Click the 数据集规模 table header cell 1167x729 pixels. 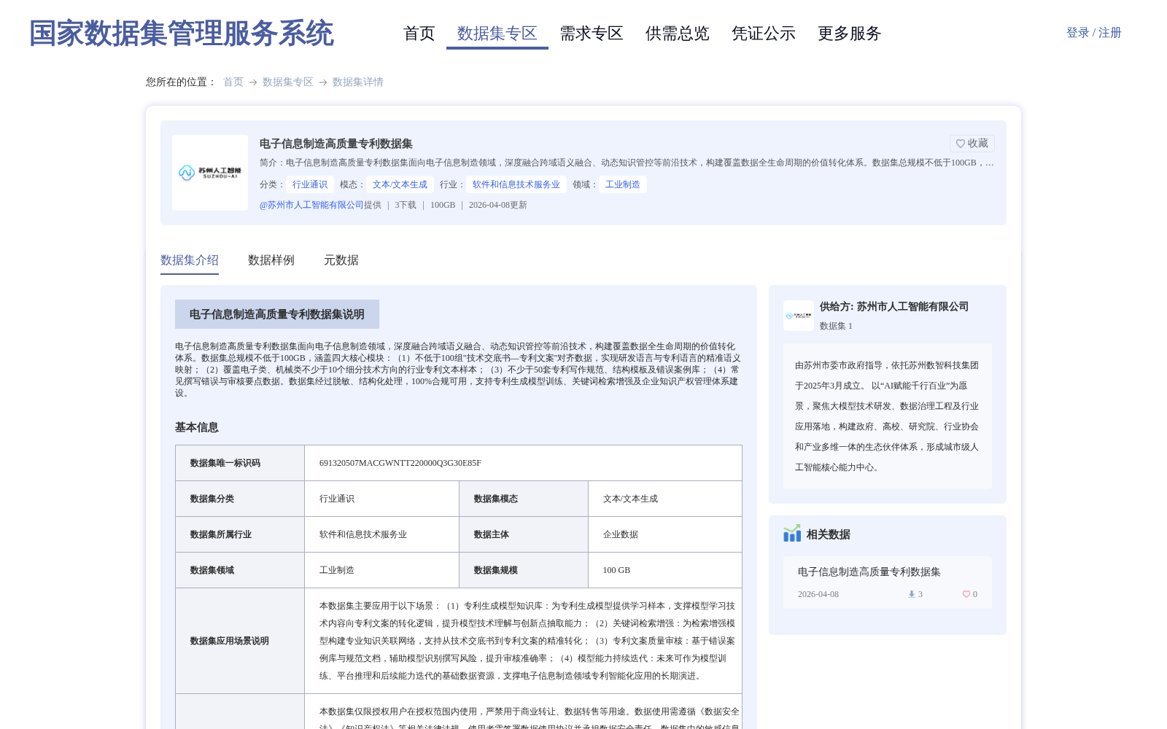tap(524, 570)
